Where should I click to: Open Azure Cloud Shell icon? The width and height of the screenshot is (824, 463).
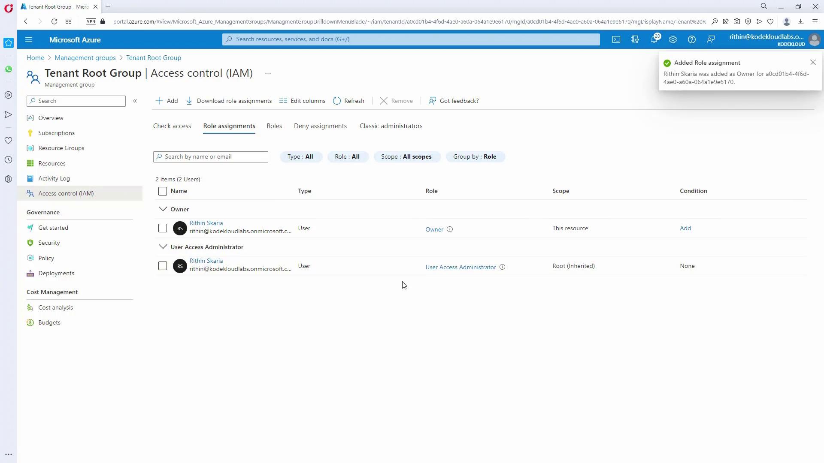click(616, 39)
